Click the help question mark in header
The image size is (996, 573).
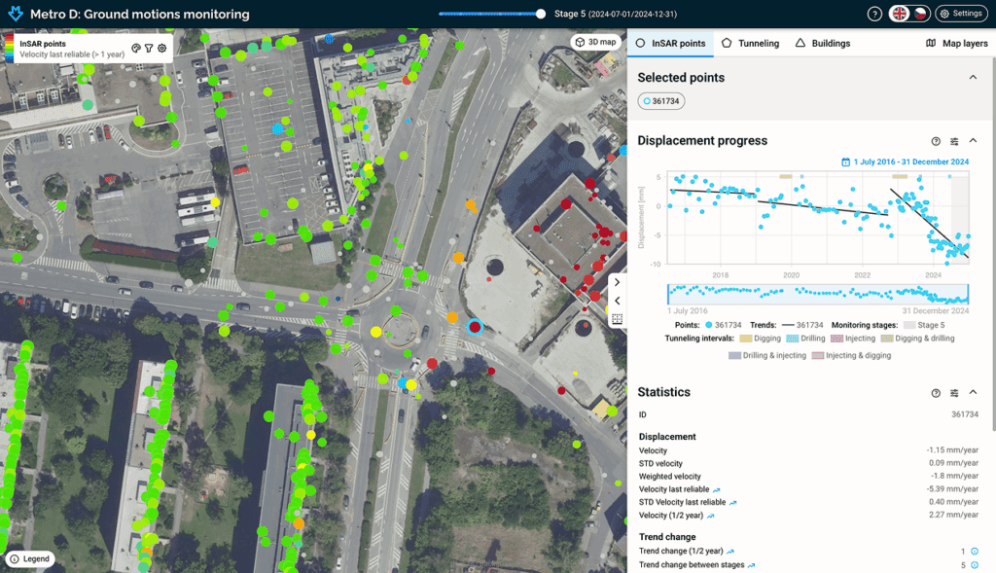(x=874, y=14)
